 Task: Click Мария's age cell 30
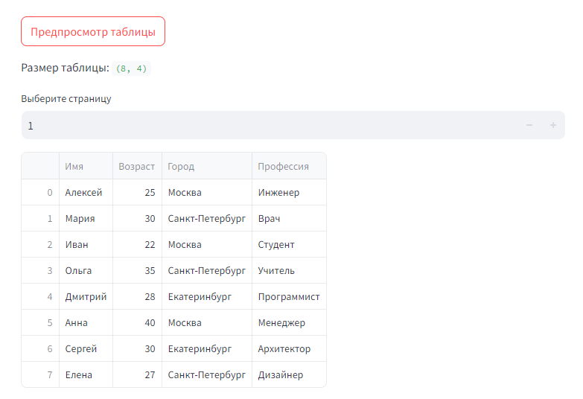[x=137, y=218]
